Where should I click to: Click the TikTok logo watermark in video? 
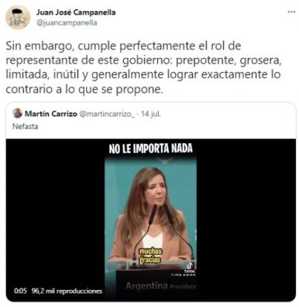pyautogui.click(x=190, y=267)
